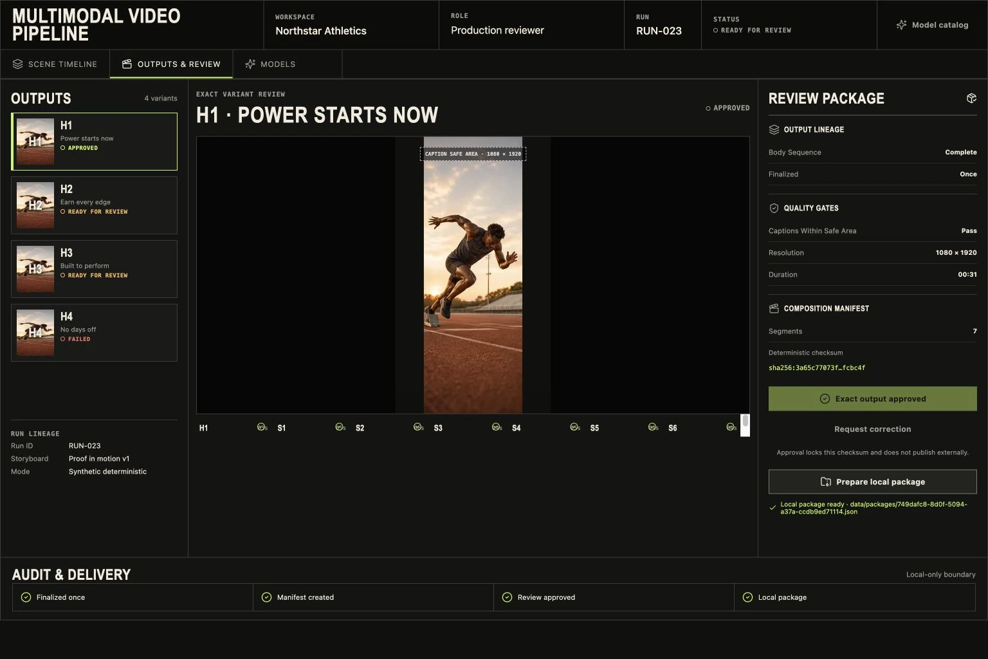Click the Production reviewer role

click(x=497, y=30)
